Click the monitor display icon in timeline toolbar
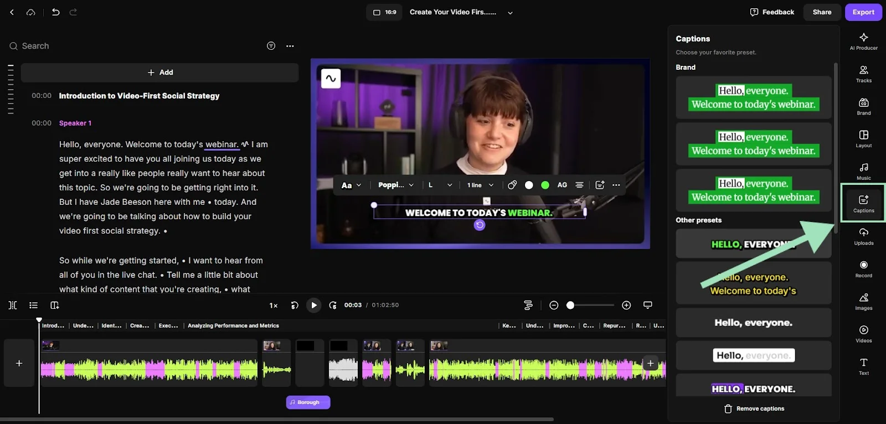Viewport: 886px width, 424px height. (647, 305)
